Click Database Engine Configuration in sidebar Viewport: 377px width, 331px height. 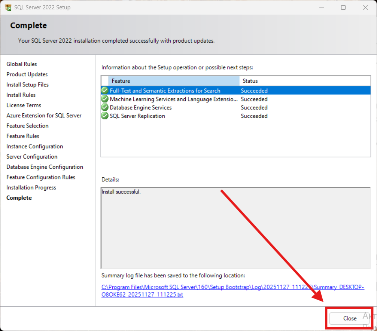point(45,167)
